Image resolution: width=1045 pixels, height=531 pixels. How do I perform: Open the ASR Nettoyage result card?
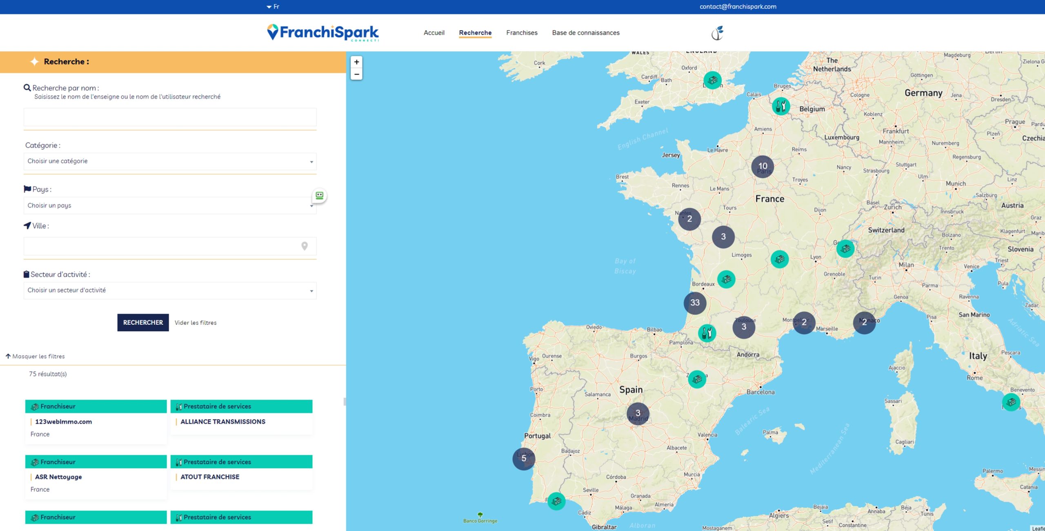point(96,477)
